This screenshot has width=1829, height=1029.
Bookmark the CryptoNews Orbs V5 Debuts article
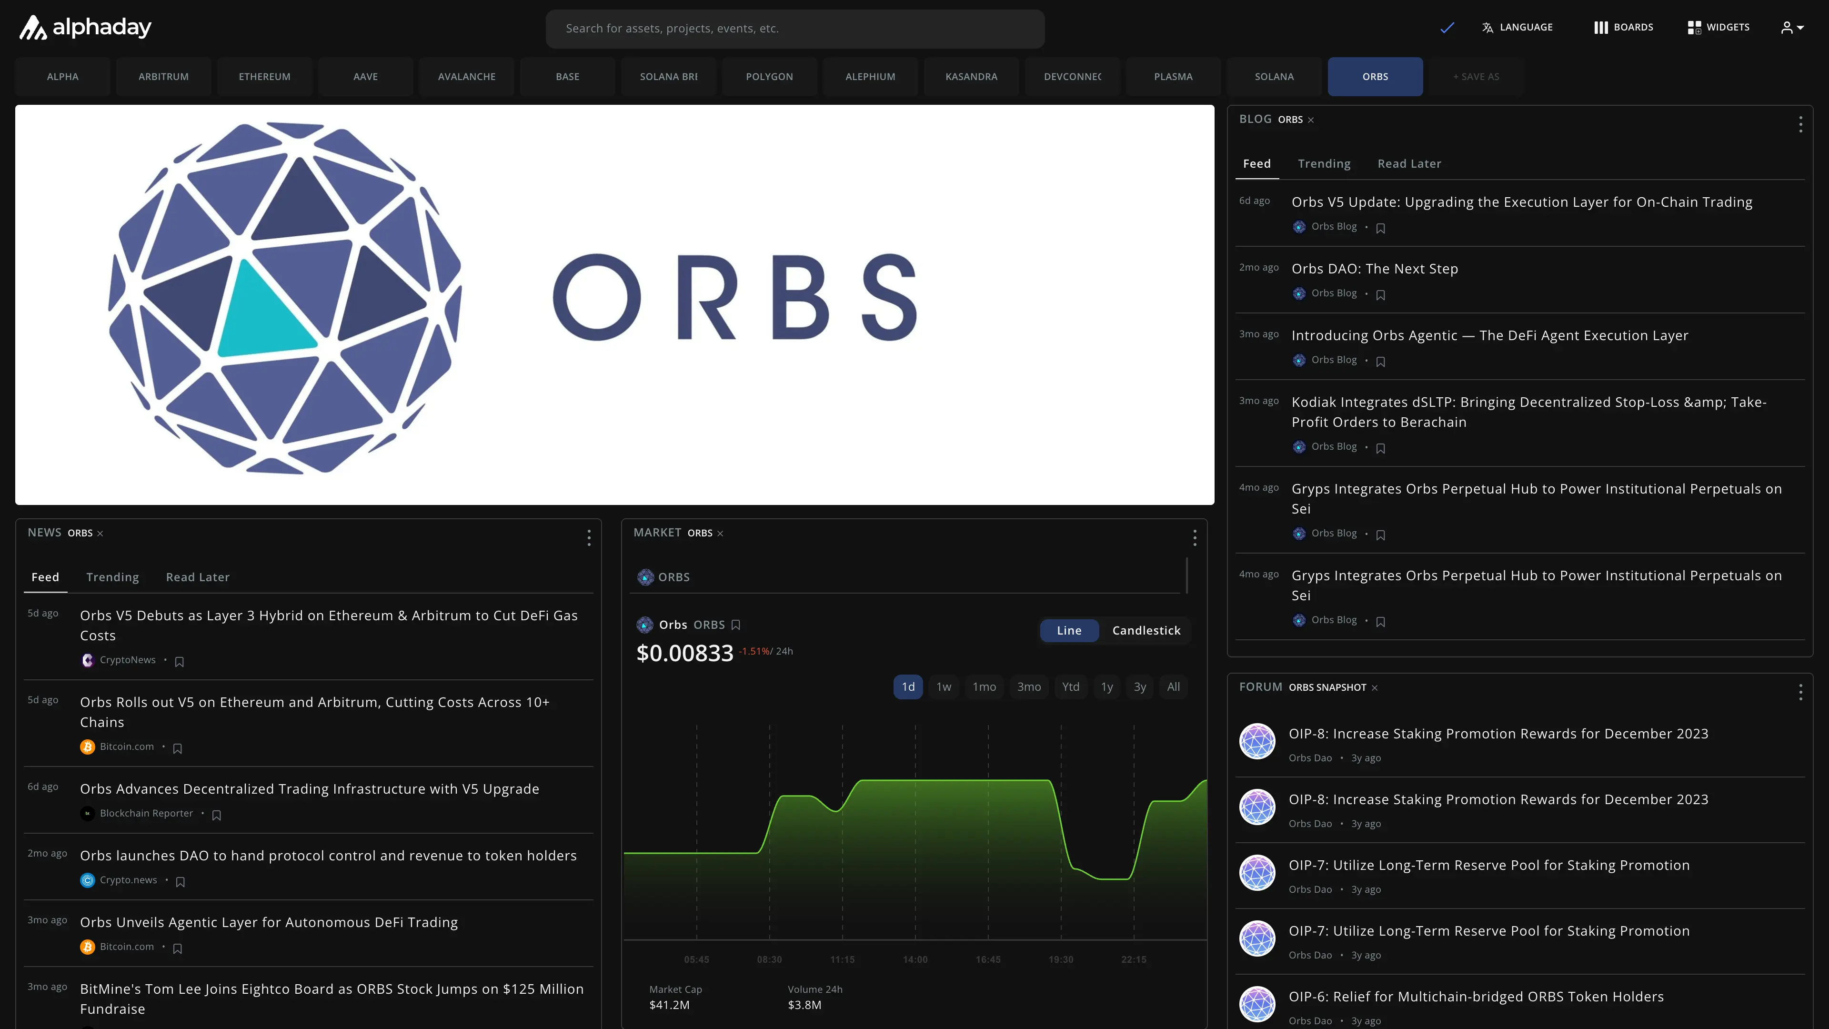point(180,661)
